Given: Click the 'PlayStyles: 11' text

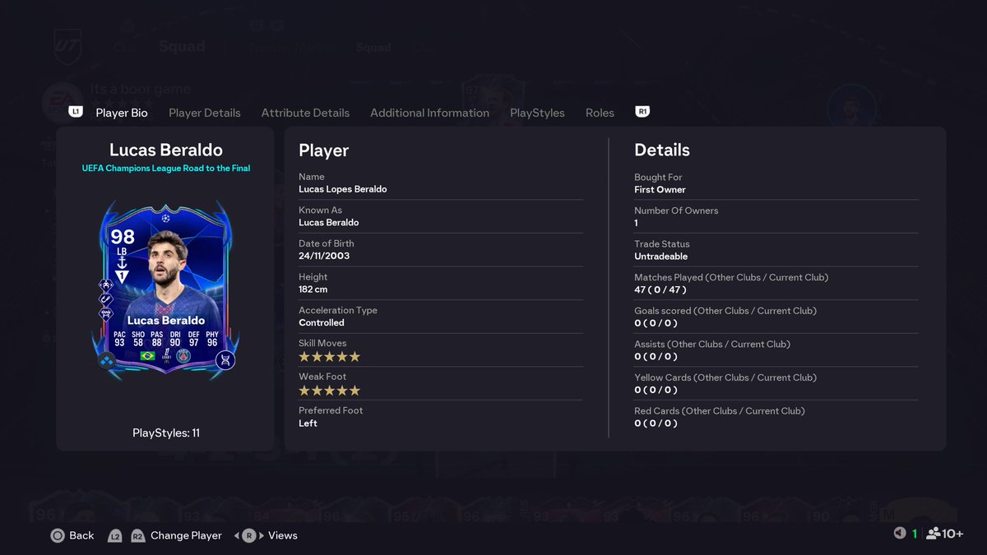Looking at the screenshot, I should click(x=166, y=432).
